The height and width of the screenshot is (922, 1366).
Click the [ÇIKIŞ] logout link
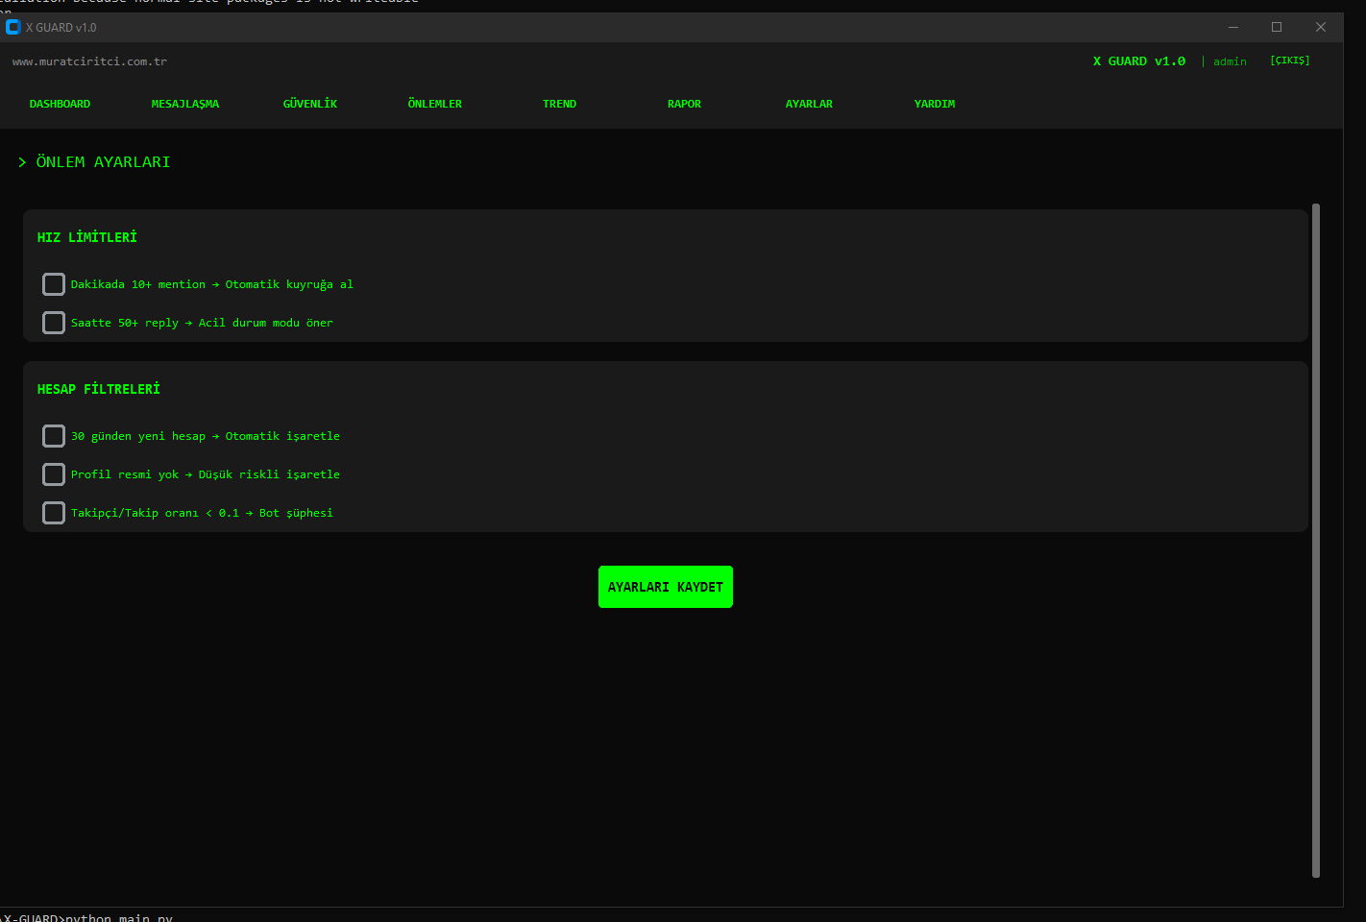pyautogui.click(x=1289, y=61)
